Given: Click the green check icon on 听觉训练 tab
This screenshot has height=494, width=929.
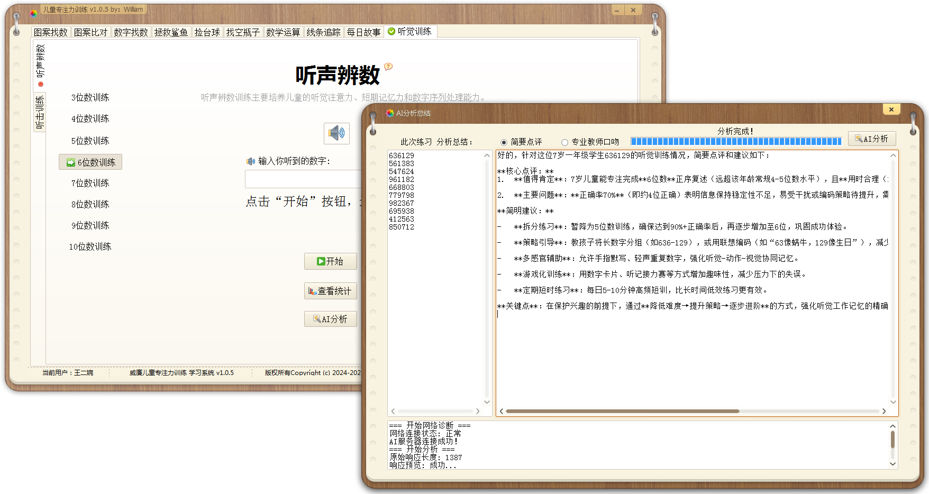Looking at the screenshot, I should coord(391,31).
